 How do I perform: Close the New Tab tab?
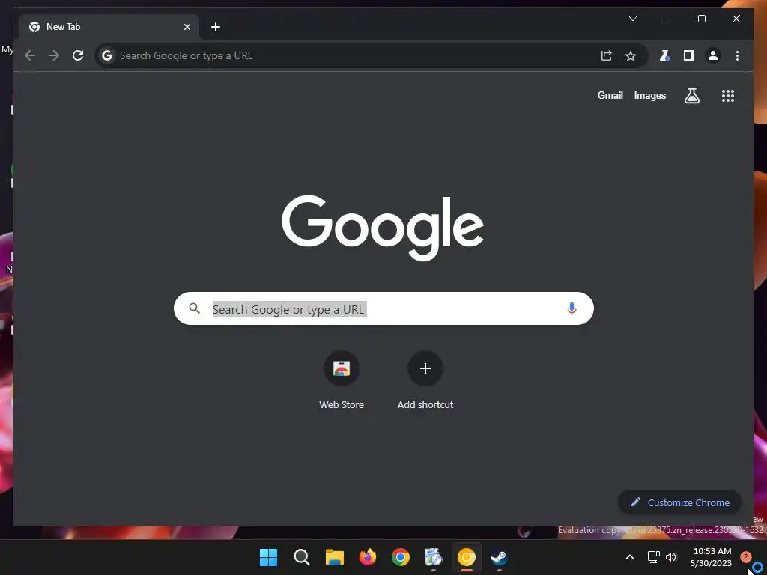(187, 27)
